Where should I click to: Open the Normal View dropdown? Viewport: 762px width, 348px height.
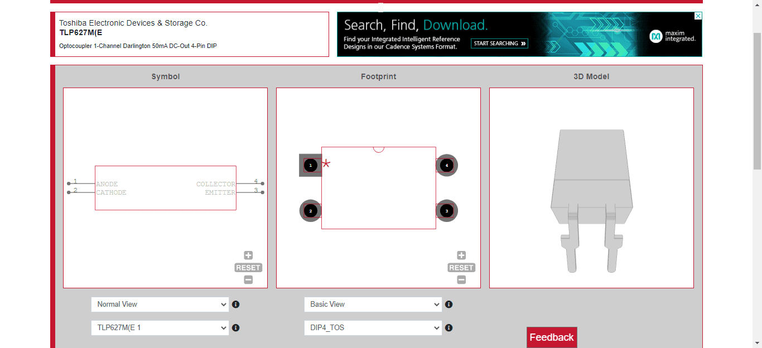point(160,304)
